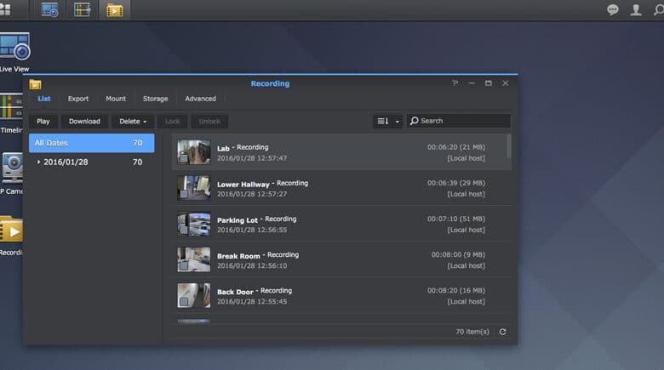The image size is (664, 370).
Task: Open the sort dropdown arrow
Action: [397, 122]
